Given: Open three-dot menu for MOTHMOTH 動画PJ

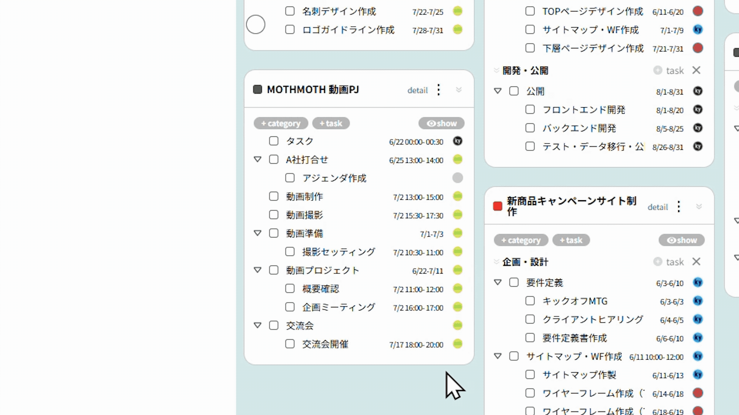Looking at the screenshot, I should click(x=438, y=90).
